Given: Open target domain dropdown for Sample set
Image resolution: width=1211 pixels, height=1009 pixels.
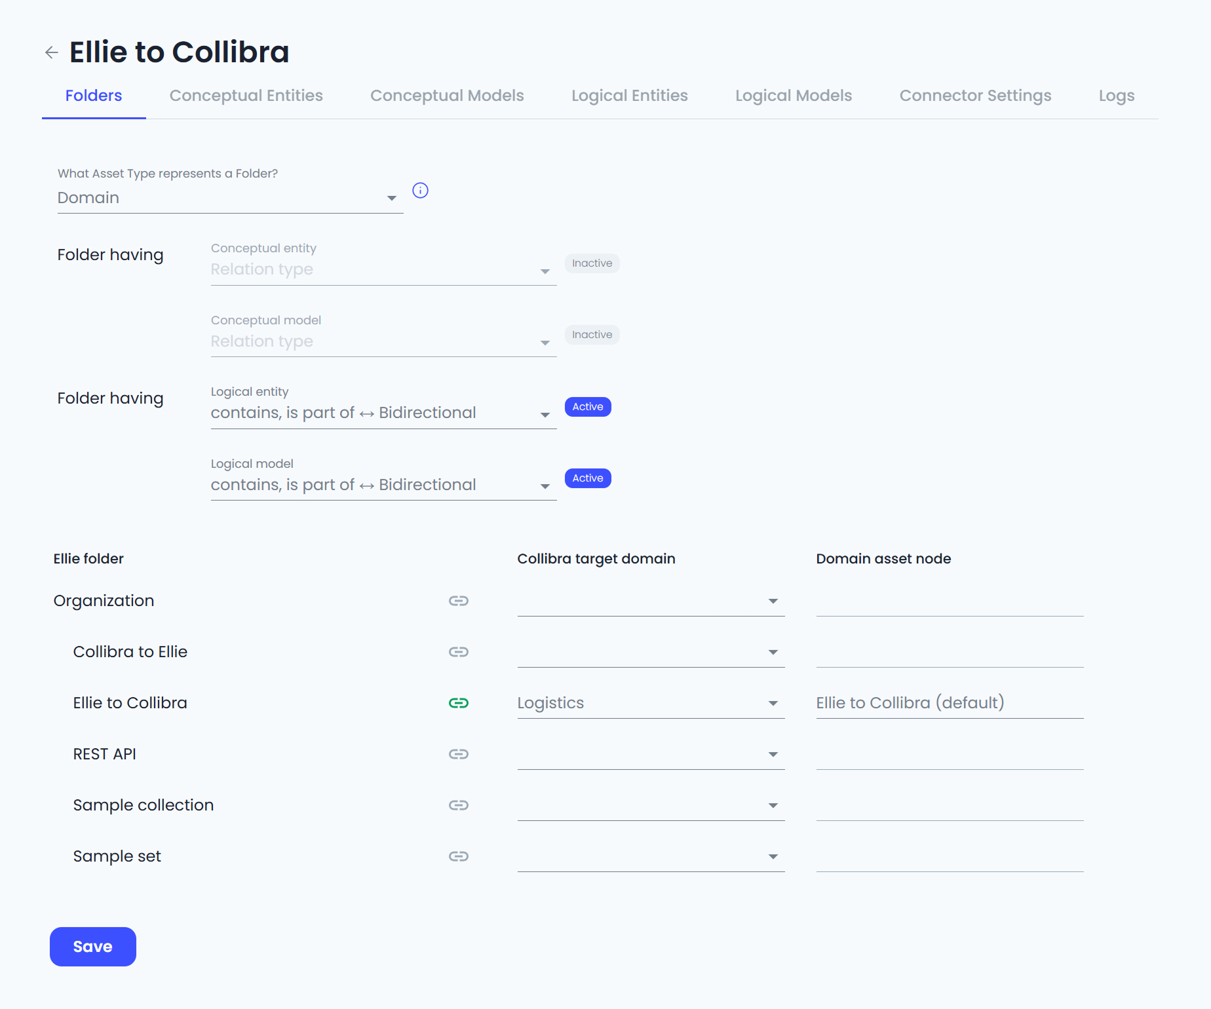Looking at the screenshot, I should click(x=651, y=857).
